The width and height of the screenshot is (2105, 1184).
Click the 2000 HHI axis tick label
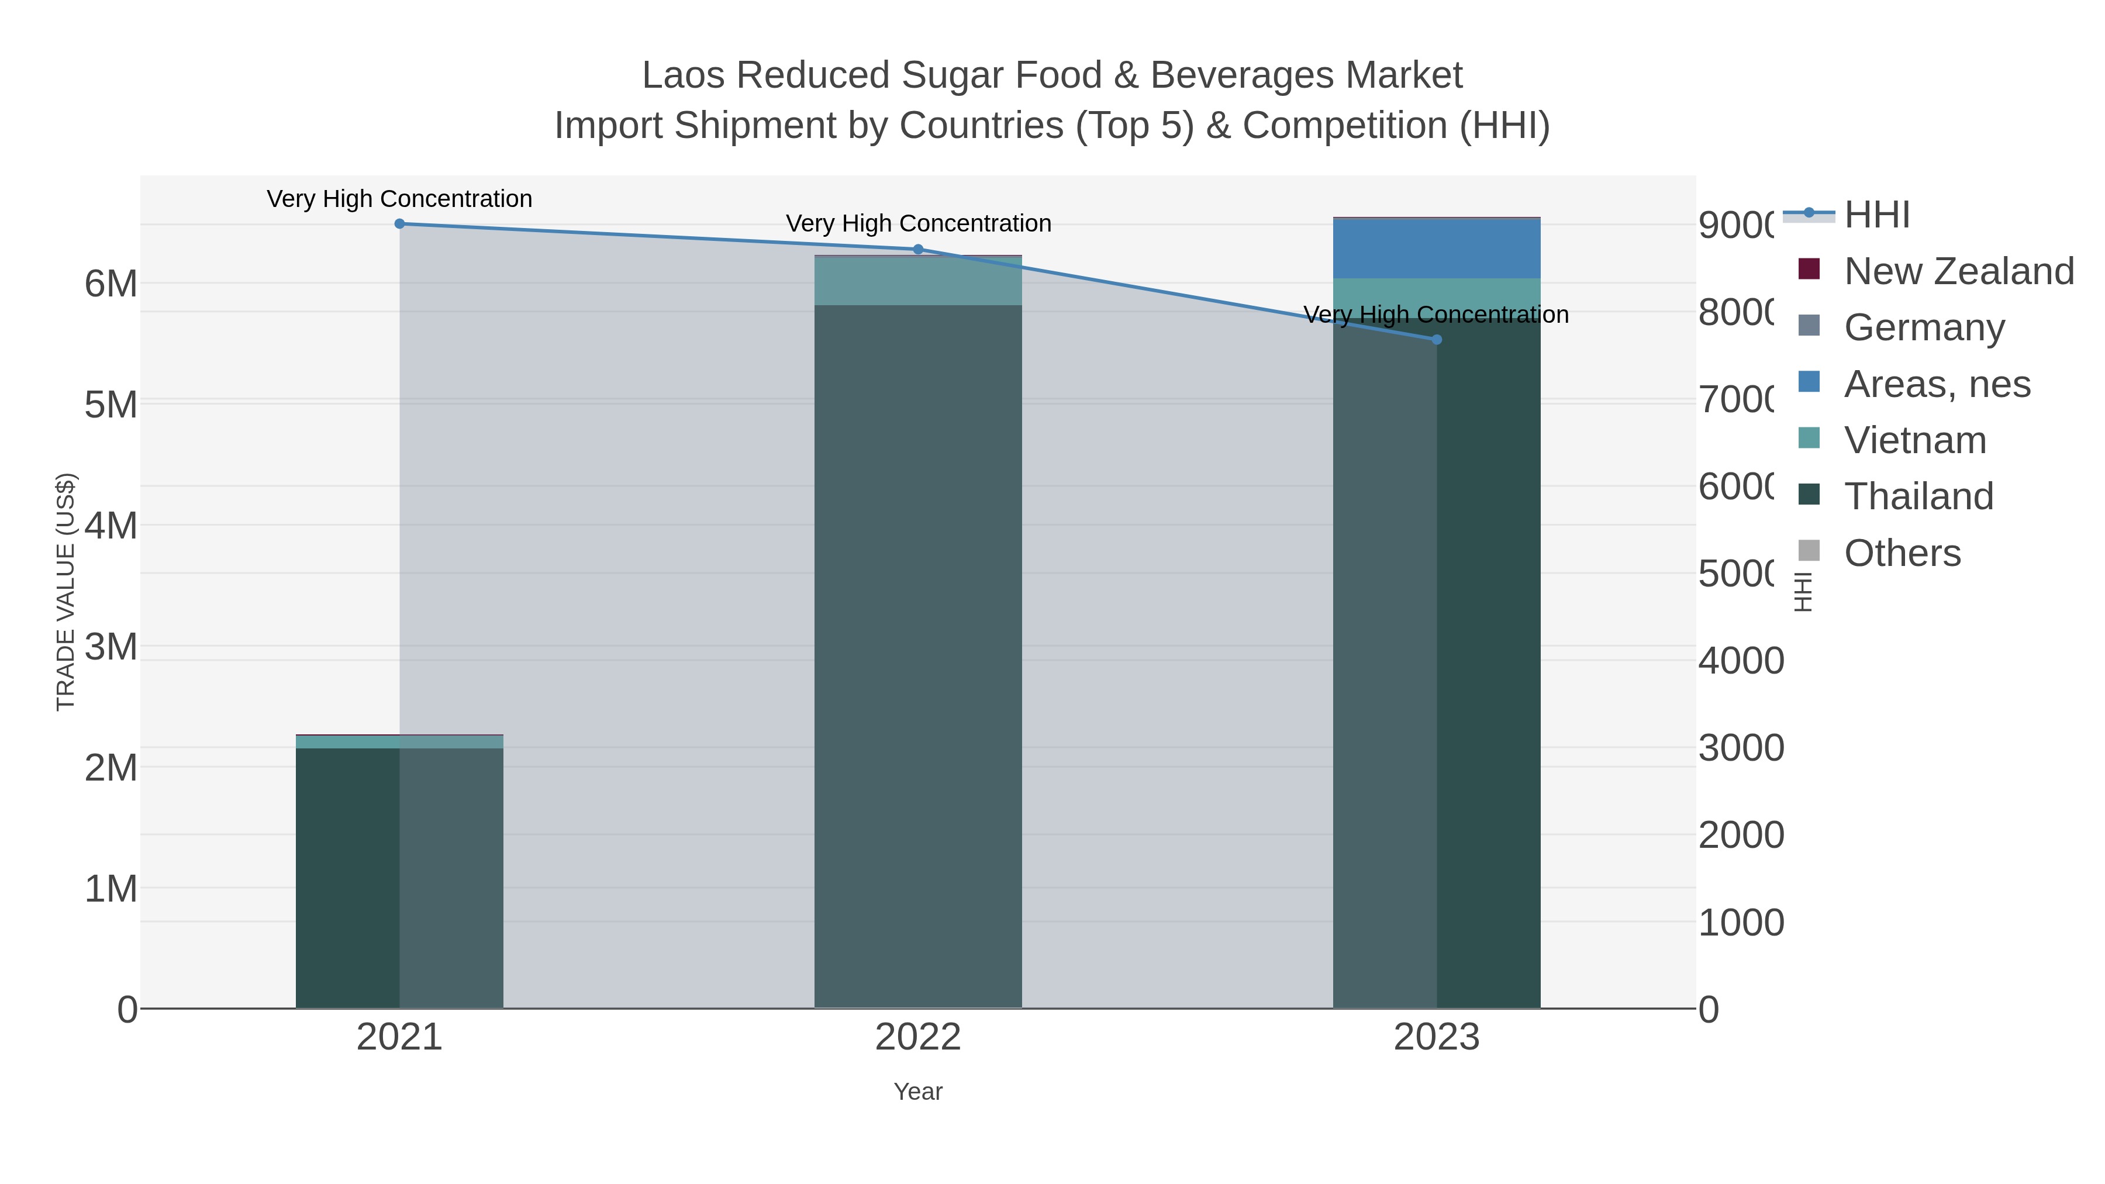[x=1741, y=835]
